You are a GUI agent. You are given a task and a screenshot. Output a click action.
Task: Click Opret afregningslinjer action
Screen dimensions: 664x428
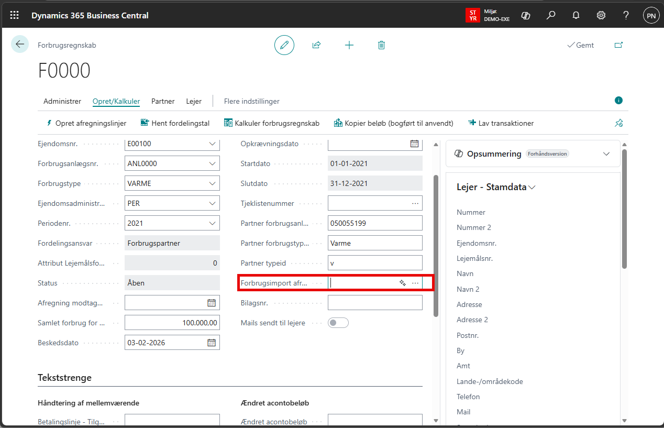86,123
